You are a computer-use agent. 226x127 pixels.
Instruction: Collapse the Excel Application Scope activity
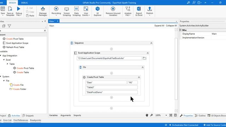coord(148,53)
